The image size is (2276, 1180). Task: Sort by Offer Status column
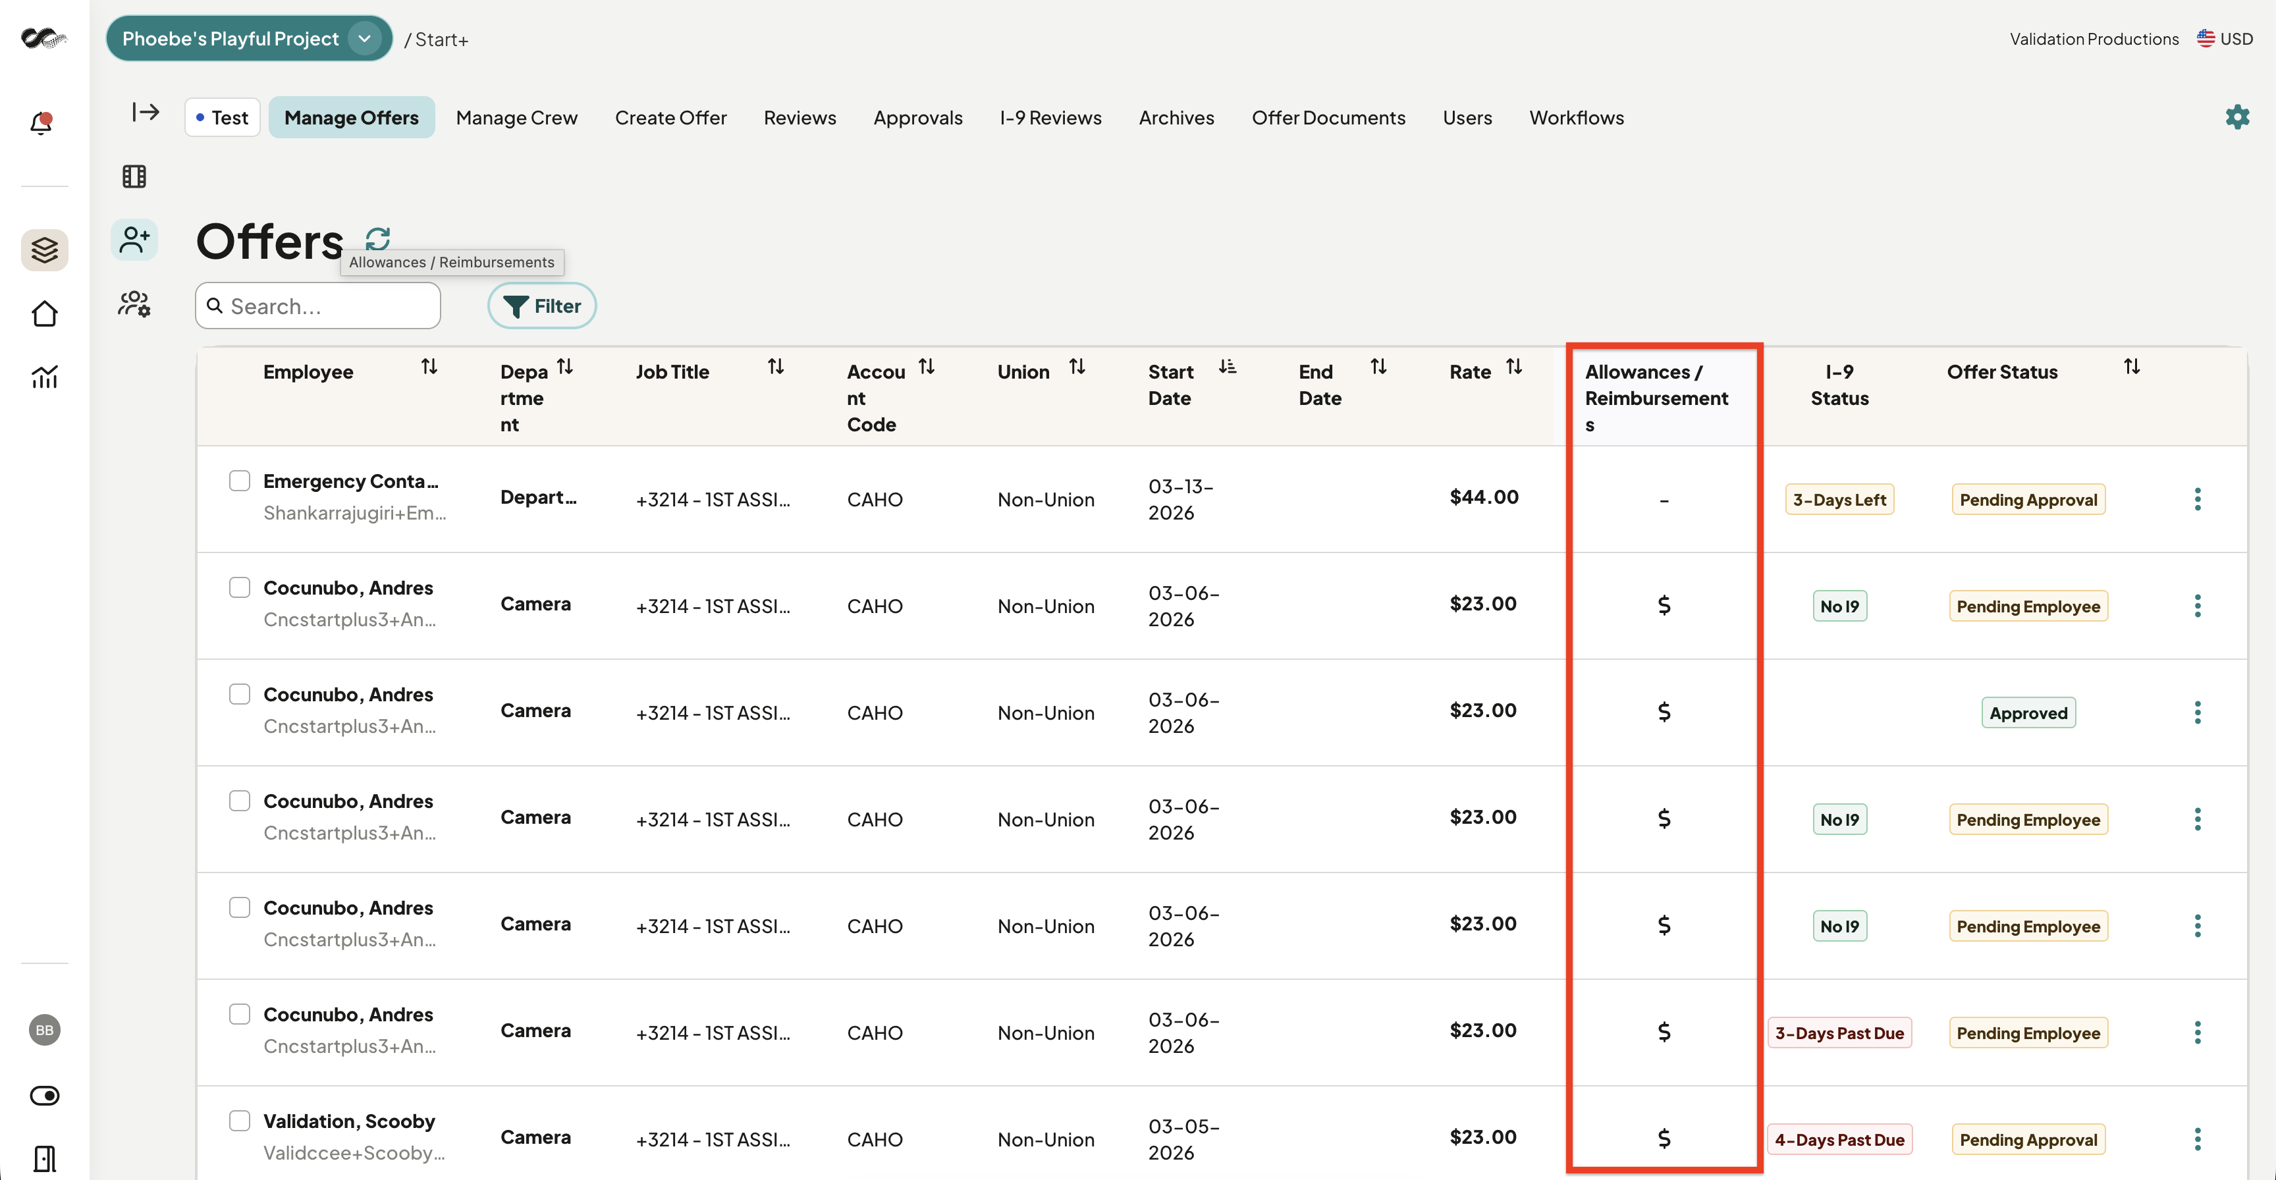point(2132,367)
